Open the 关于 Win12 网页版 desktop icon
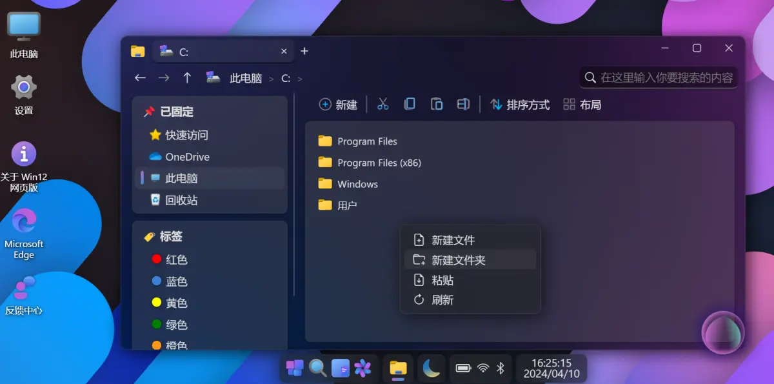774x384 pixels. coord(24,167)
